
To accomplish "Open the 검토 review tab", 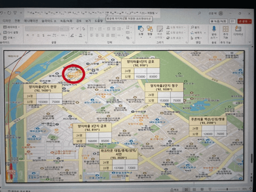I will pyautogui.click(x=79, y=21).
